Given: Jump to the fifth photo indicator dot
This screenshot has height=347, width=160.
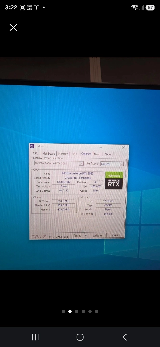Looking at the screenshot, I should (x=90, y=312).
